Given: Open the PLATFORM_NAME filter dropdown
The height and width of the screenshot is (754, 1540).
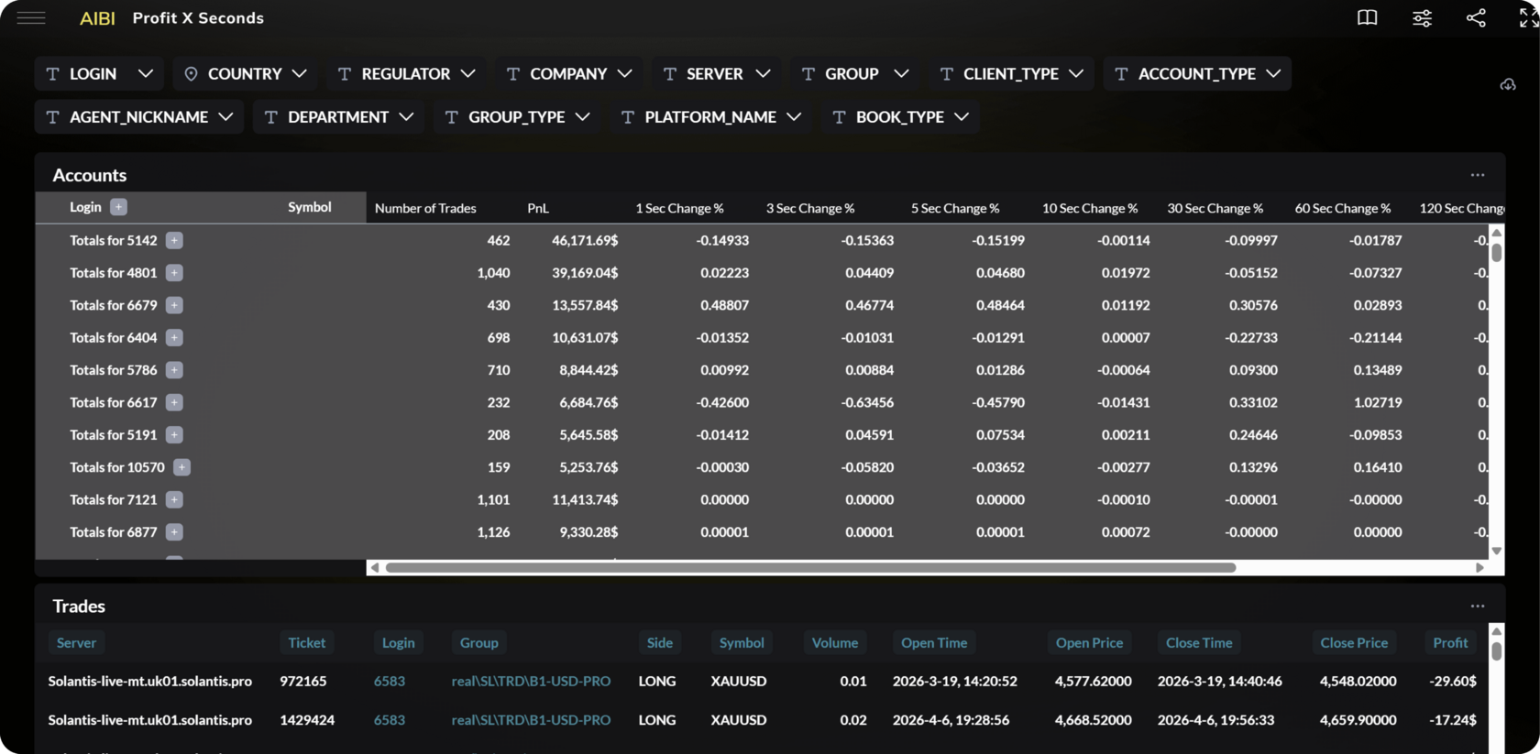Looking at the screenshot, I should [x=711, y=117].
